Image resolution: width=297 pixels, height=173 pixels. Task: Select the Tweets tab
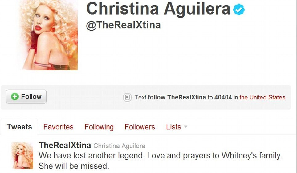click(19, 127)
